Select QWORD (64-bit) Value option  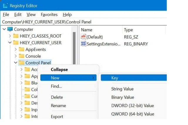point(134,114)
